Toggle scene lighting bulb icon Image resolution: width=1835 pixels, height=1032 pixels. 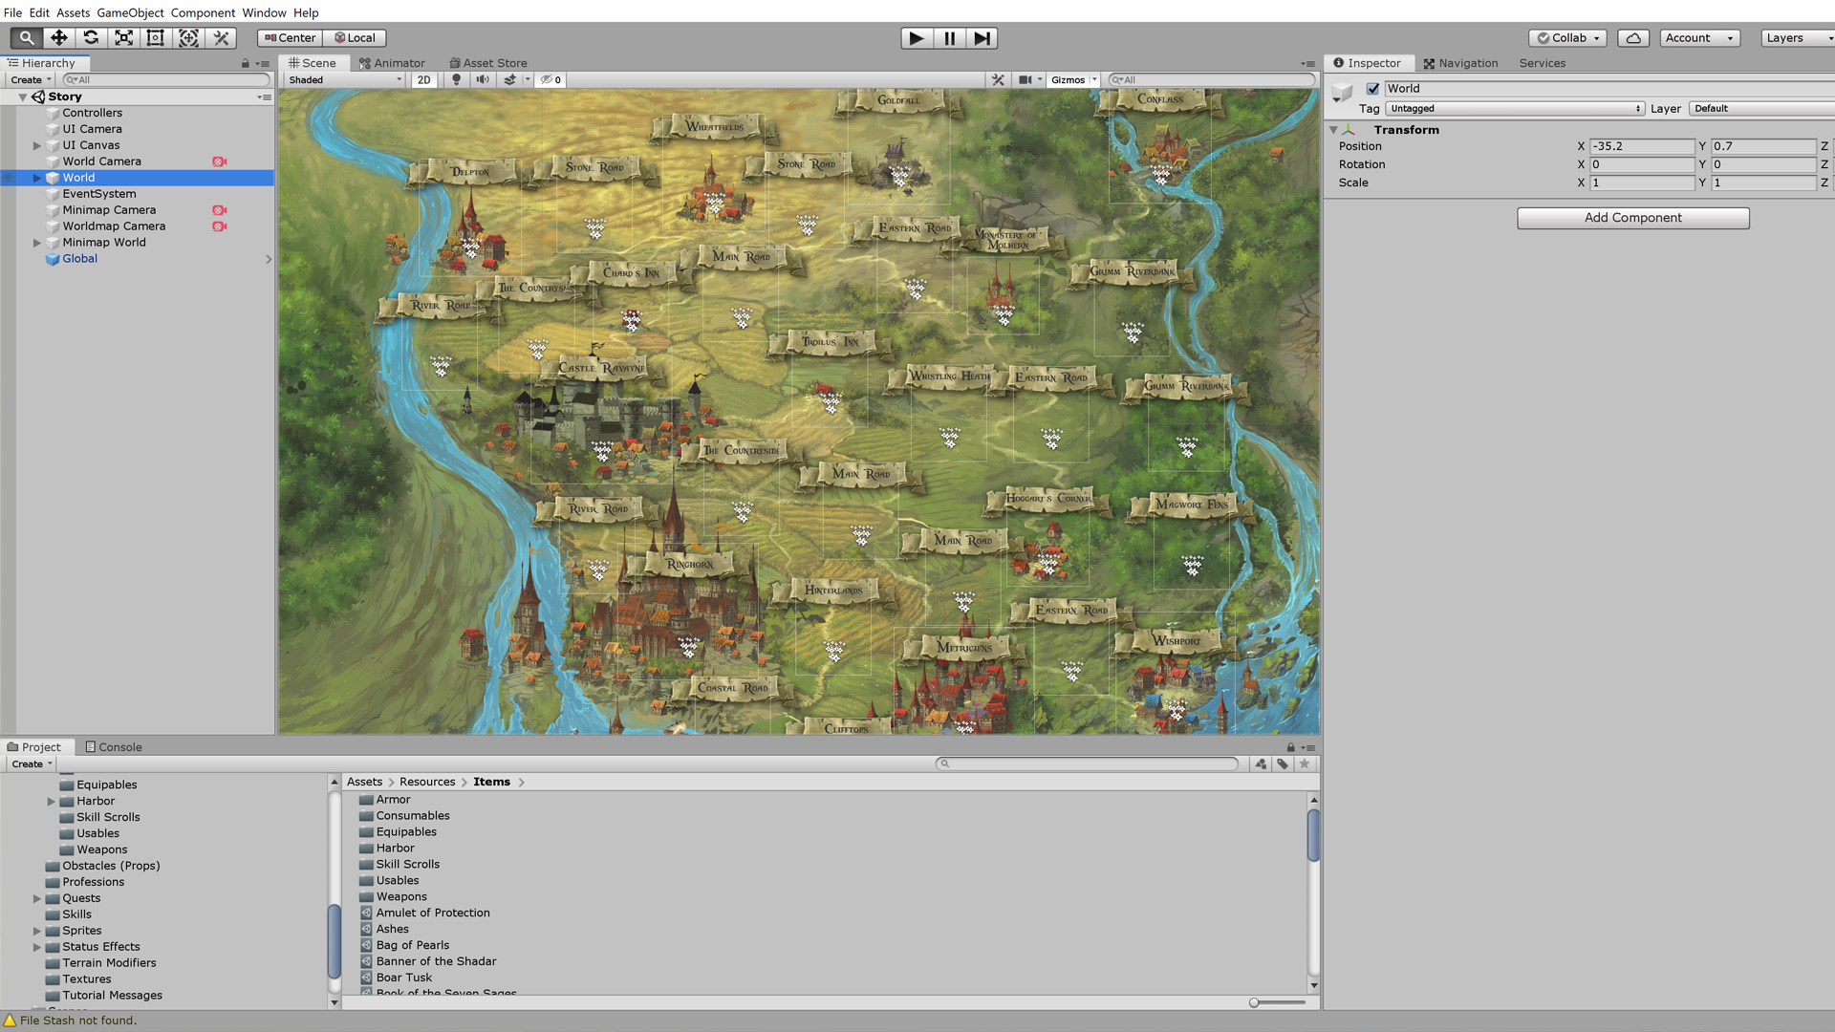click(457, 80)
